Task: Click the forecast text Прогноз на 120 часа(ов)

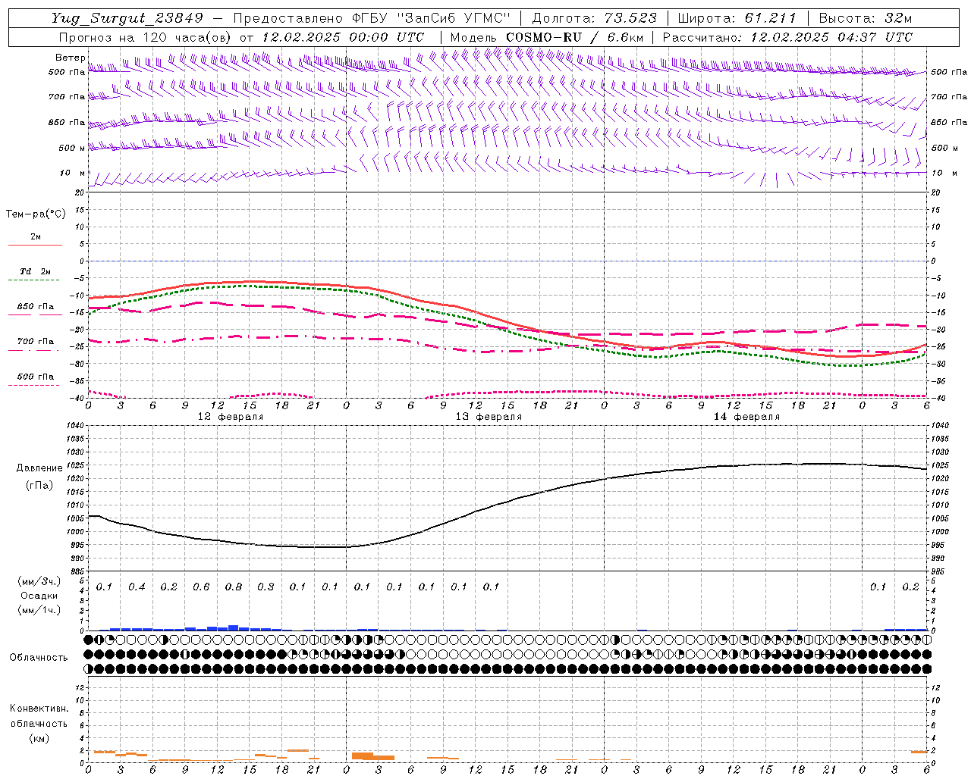Action: pyautogui.click(x=146, y=37)
